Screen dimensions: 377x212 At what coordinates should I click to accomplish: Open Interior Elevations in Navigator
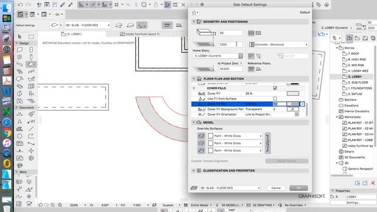(356, 111)
